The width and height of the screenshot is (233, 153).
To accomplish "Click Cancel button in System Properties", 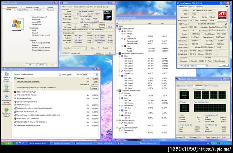I will (x=41, y=65).
